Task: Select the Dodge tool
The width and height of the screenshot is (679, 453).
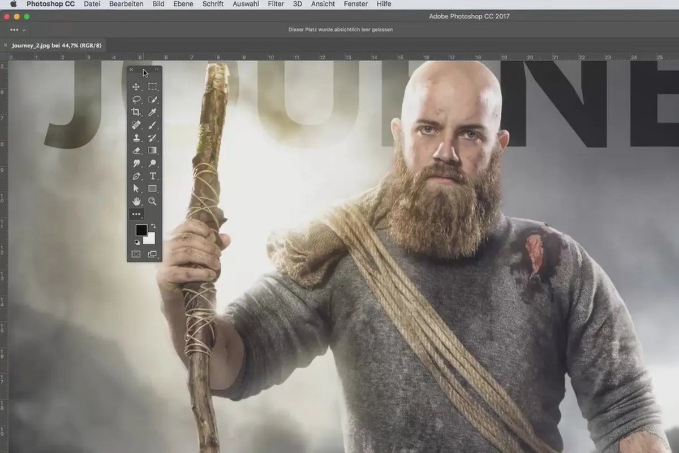Action: tap(152, 163)
